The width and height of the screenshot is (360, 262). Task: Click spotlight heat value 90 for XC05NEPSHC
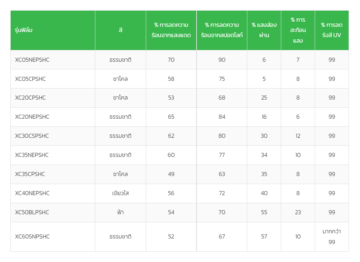point(222,60)
